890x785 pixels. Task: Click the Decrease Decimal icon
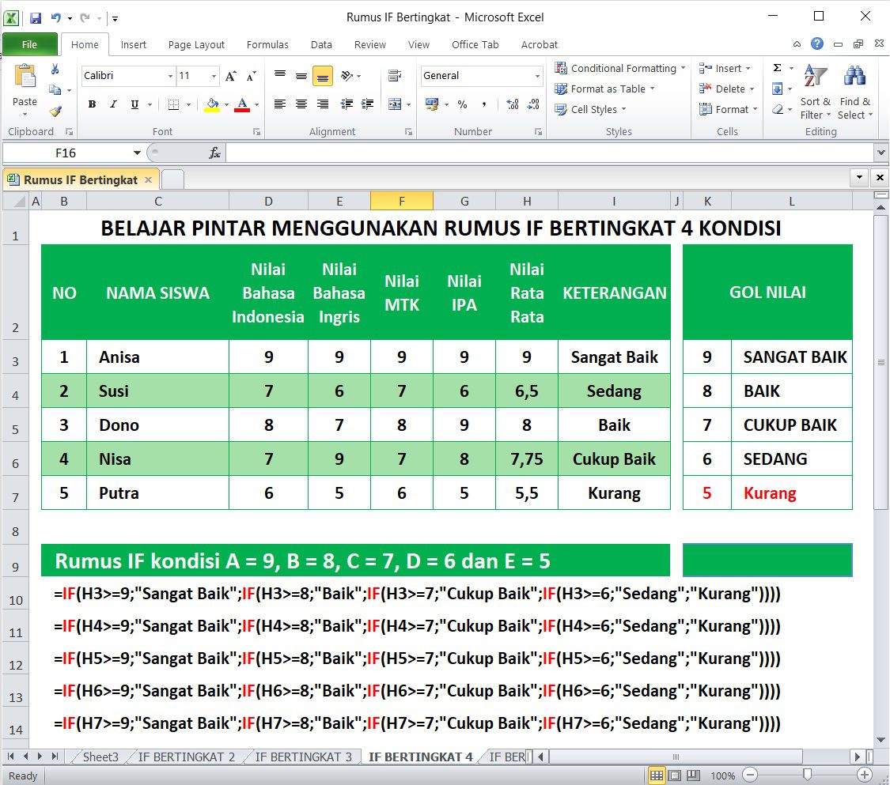(x=533, y=104)
